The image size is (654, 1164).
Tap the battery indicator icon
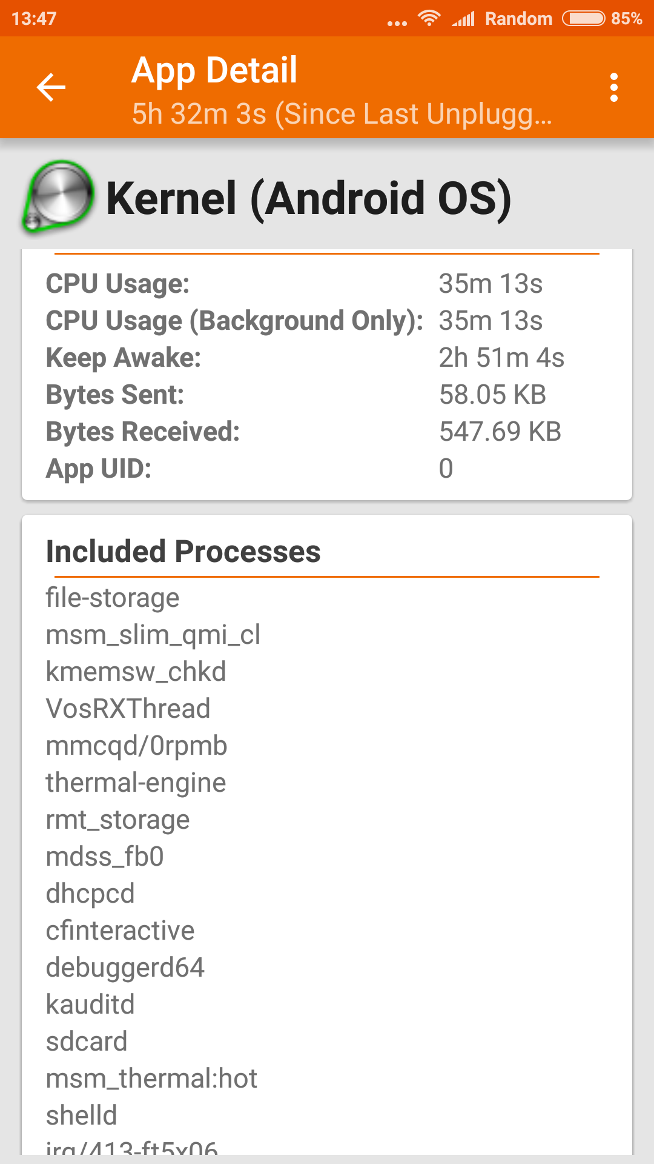tap(583, 19)
